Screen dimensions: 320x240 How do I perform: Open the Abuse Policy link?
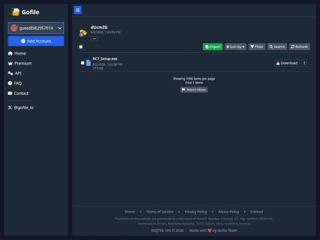point(228,212)
